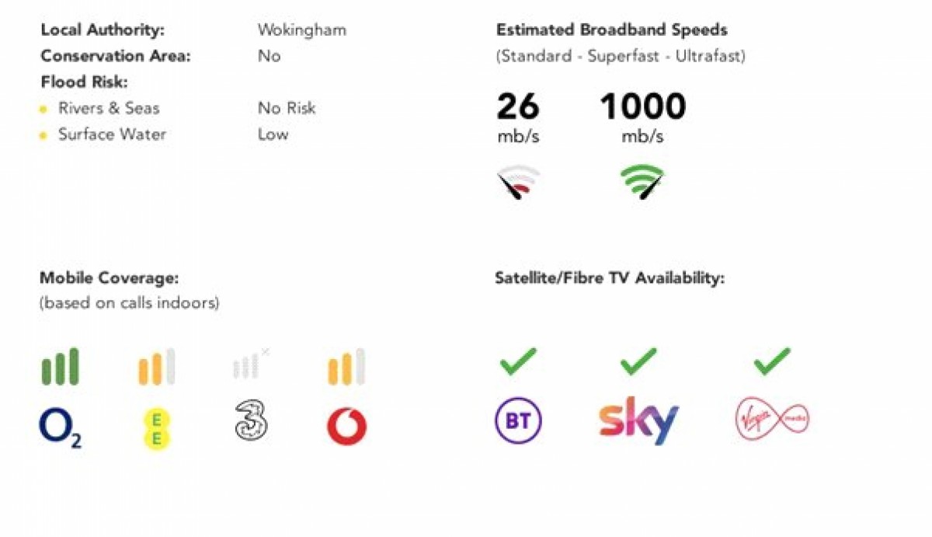The height and width of the screenshot is (537, 932).
Task: Click the Wokingham local authority value
Action: 302,30
